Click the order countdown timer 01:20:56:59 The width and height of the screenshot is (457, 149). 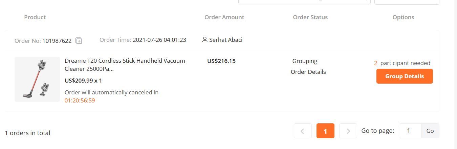(x=80, y=100)
